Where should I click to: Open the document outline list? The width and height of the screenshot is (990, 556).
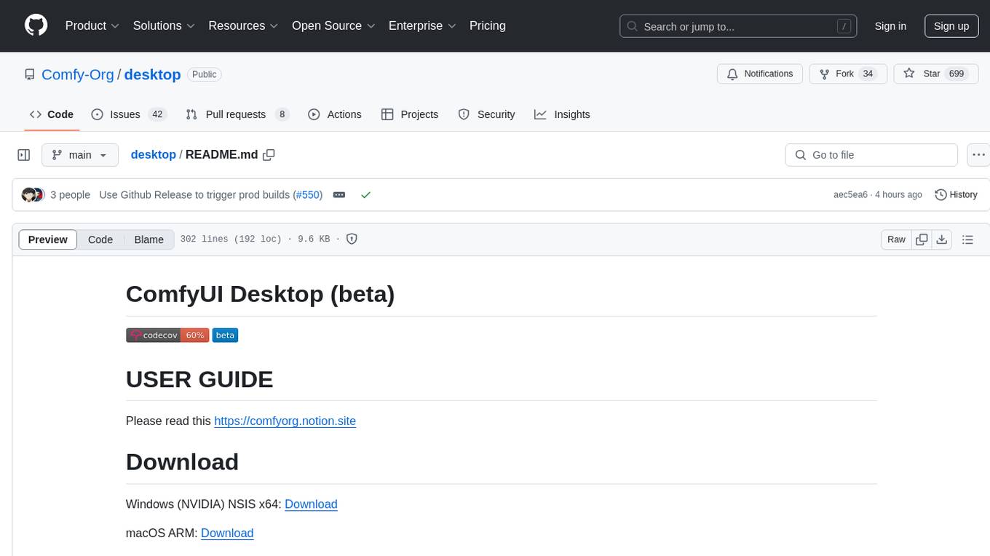point(967,239)
